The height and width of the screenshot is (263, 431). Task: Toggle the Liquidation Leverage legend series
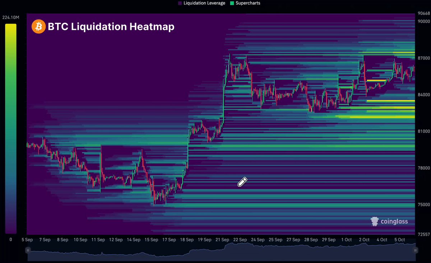(x=201, y=3)
